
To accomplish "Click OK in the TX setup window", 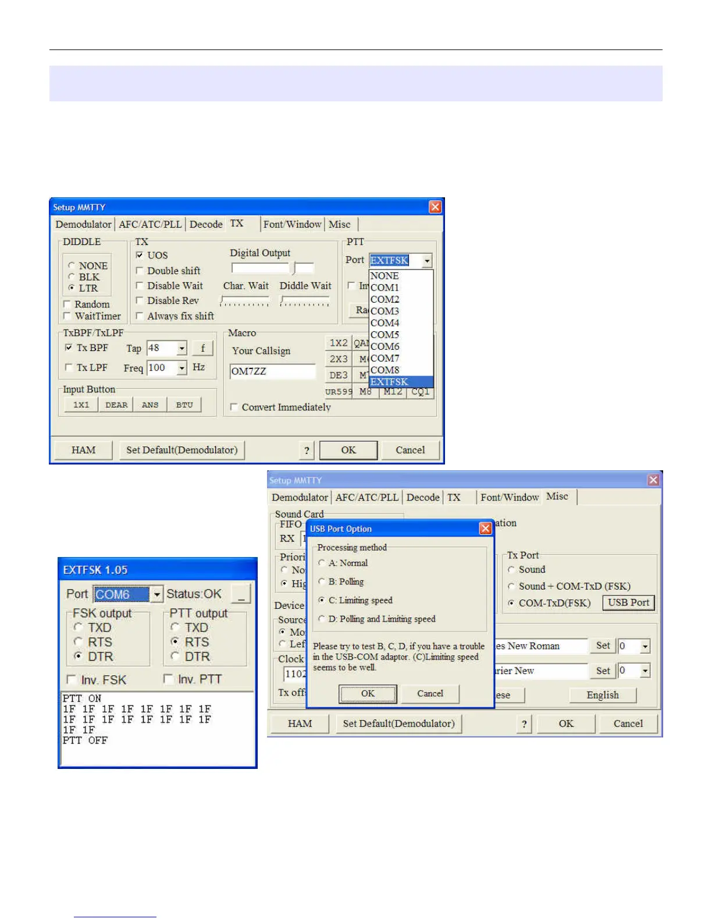I will (348, 450).
